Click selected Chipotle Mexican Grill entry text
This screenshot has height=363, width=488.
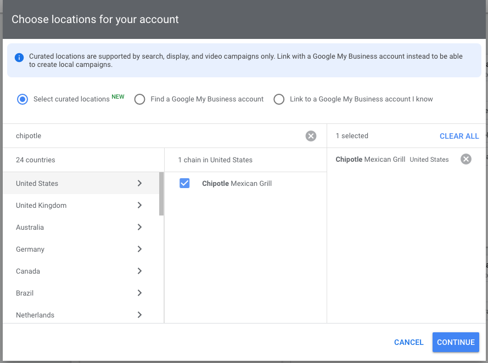[x=370, y=159]
